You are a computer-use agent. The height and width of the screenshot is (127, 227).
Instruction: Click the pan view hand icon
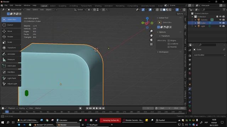pos(151,35)
